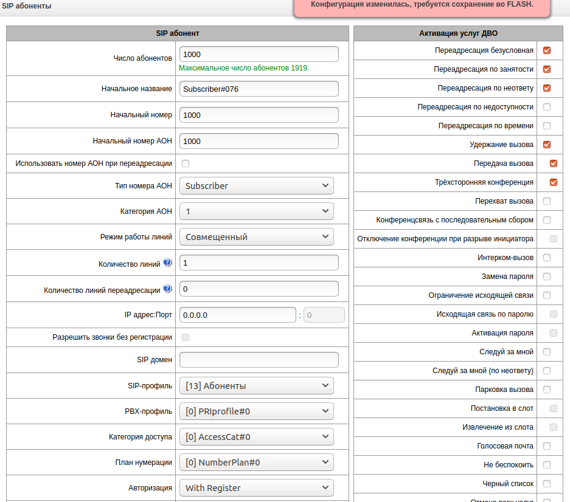Click help icon beside Количество линий переадресации
570x502 pixels.
coord(168,289)
